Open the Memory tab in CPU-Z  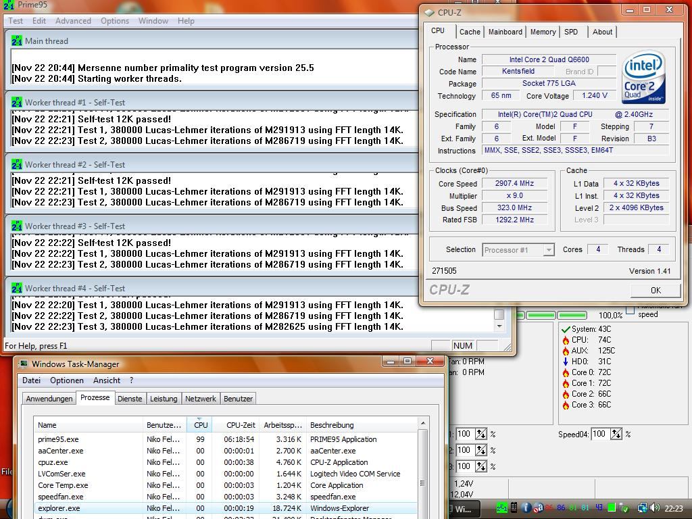543,32
